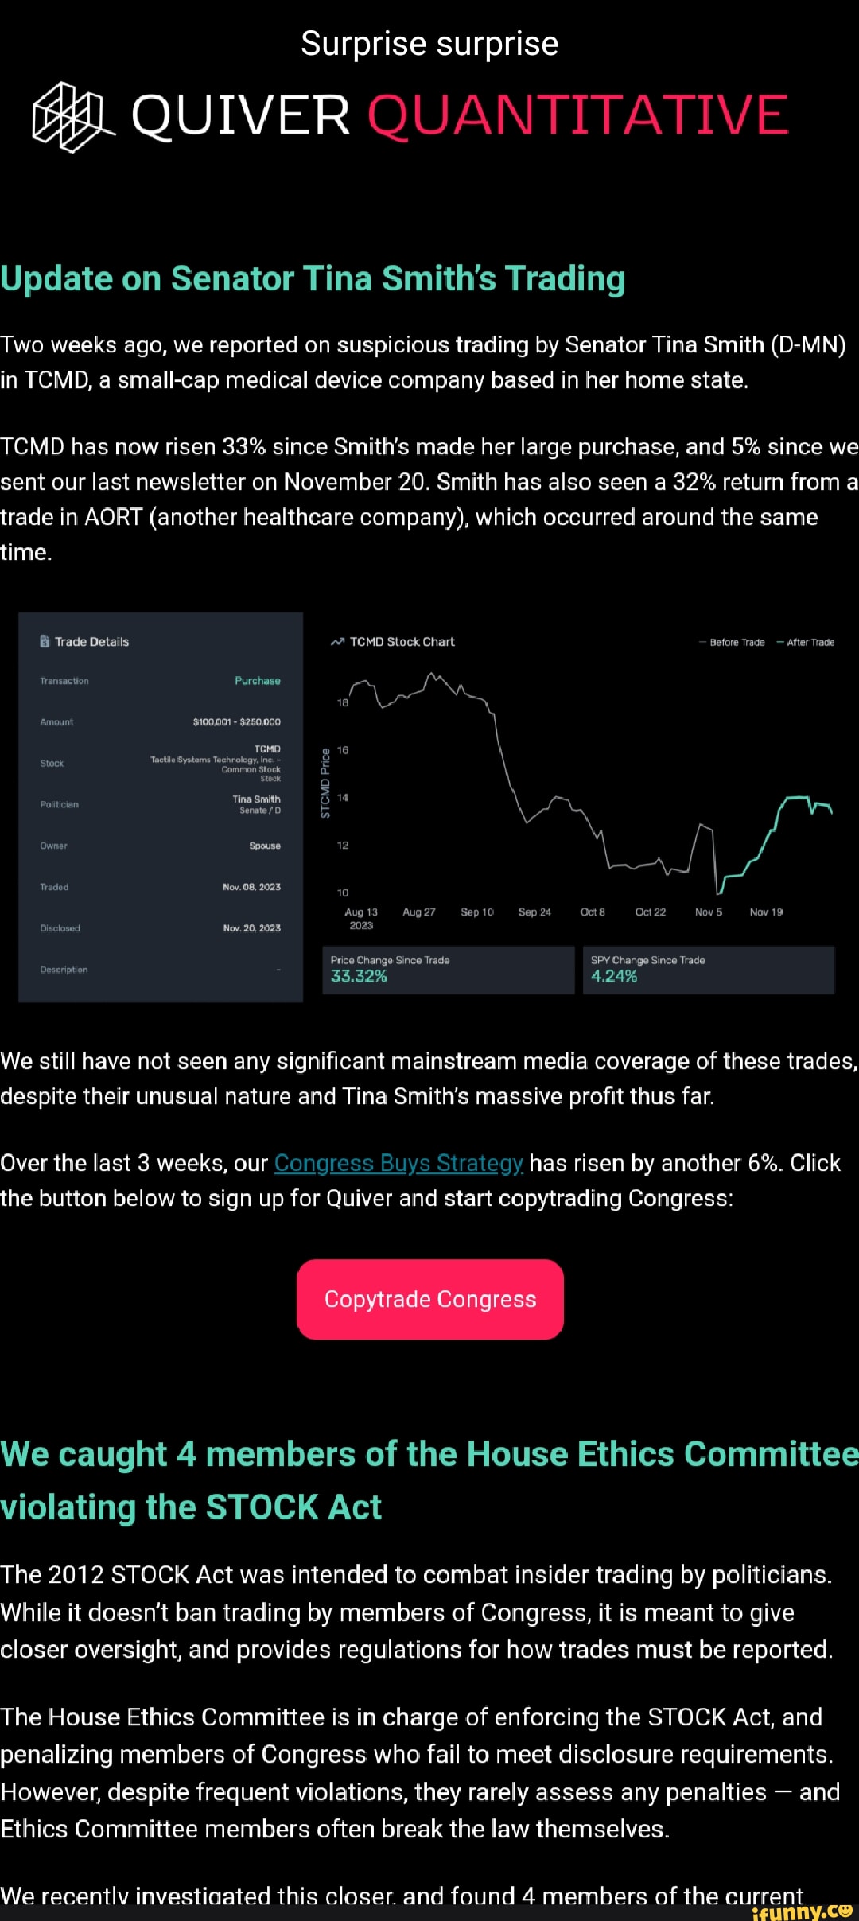Screen dimensions: 859x1921
Task: Click the green Purchase transaction value
Action: coord(257,681)
